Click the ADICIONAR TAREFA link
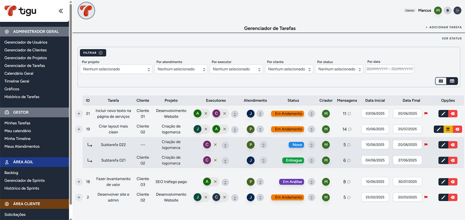 [x=443, y=27]
